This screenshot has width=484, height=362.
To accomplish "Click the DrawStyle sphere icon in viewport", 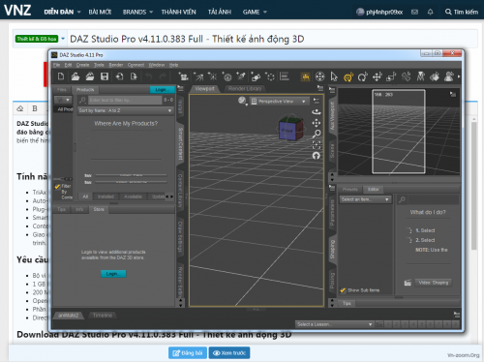I will (242, 101).
